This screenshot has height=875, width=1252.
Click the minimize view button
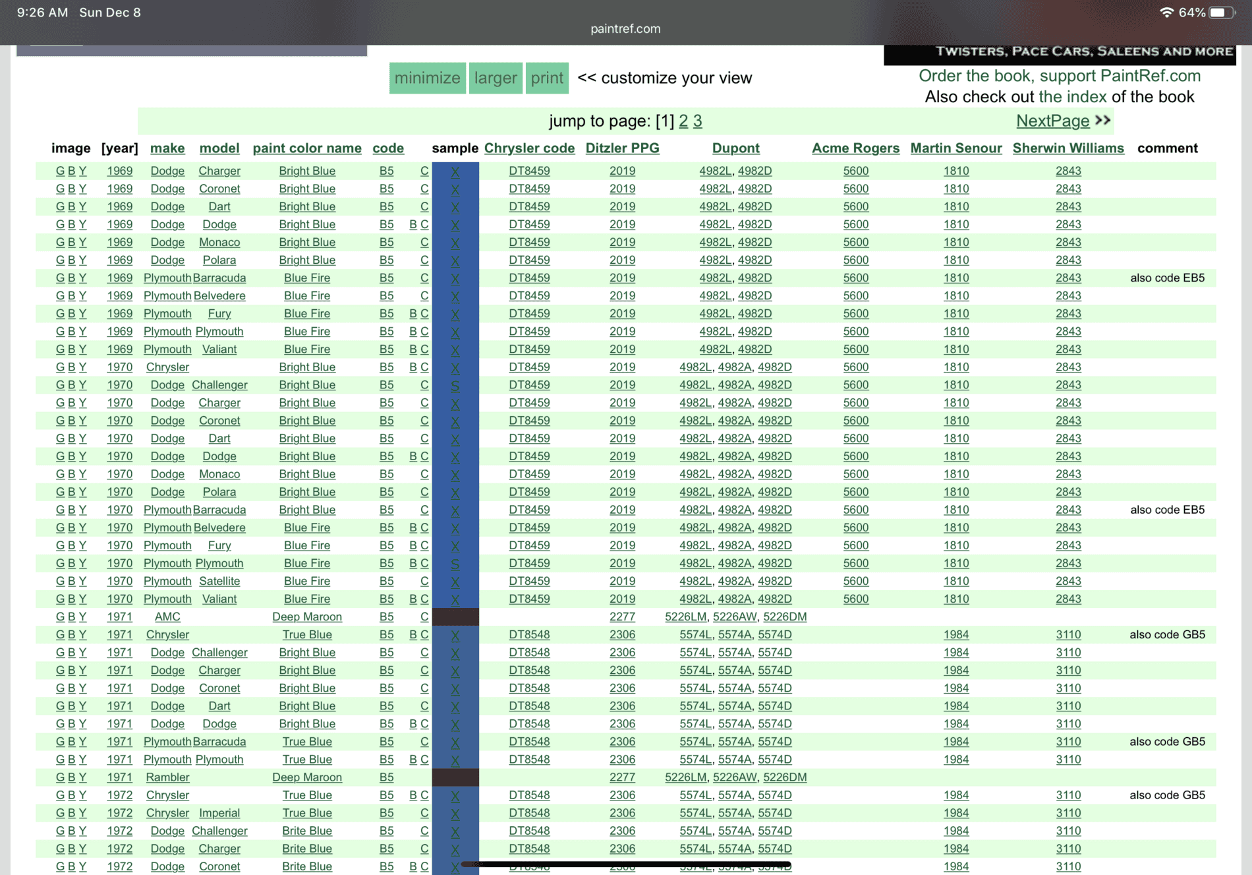pos(427,78)
